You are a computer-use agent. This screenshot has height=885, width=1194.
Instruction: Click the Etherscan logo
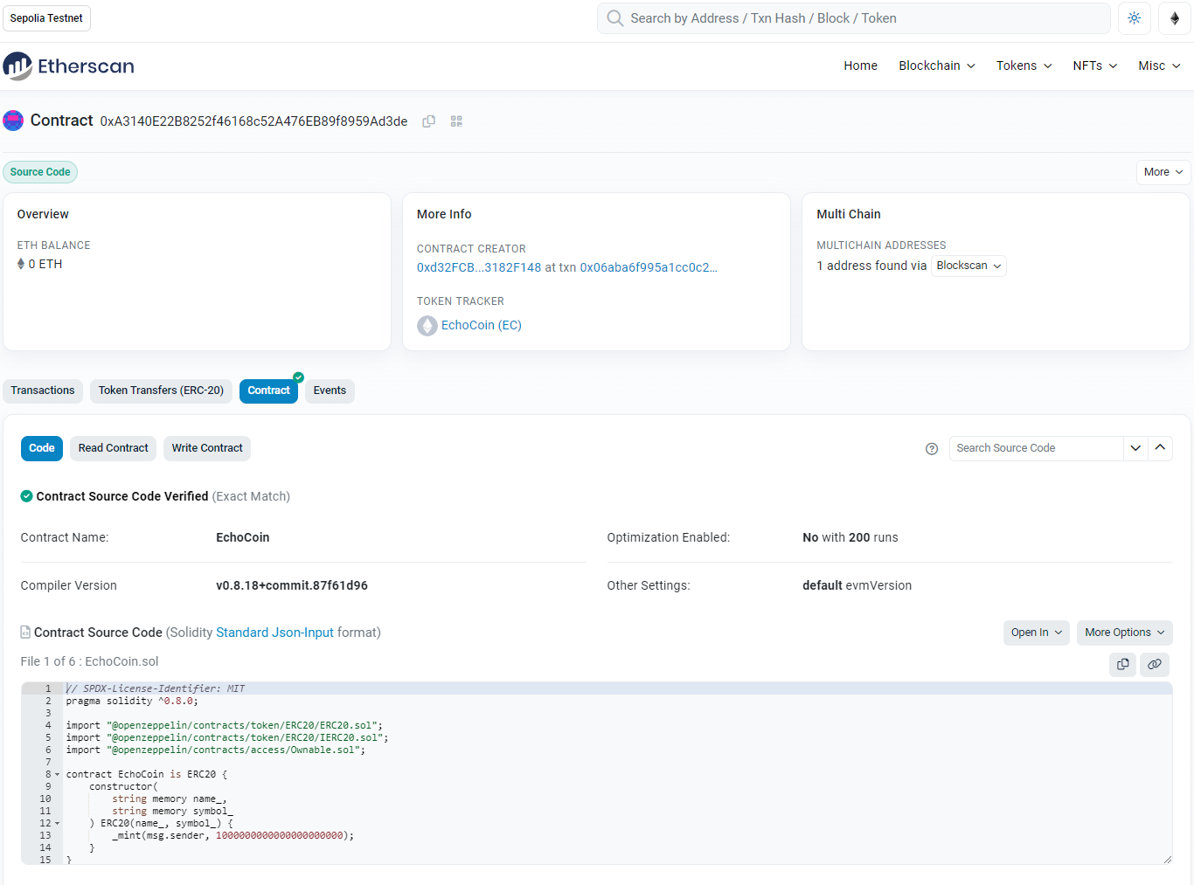point(68,66)
